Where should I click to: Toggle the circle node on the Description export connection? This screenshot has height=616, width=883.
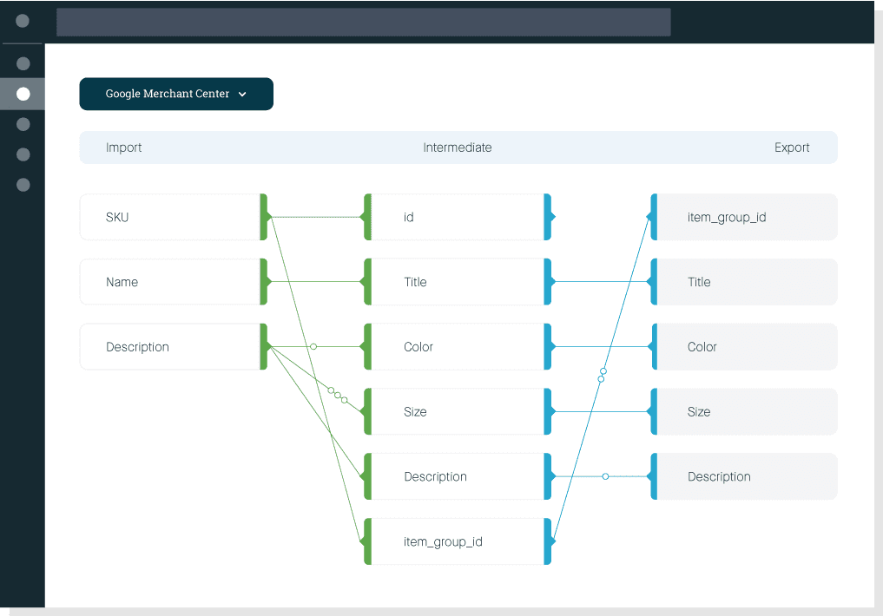(605, 476)
